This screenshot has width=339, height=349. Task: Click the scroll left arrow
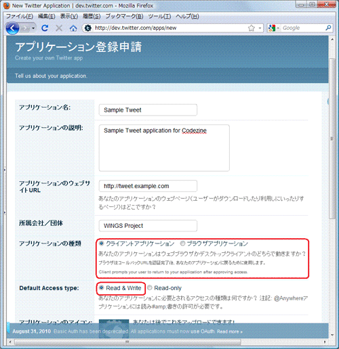click(9, 342)
